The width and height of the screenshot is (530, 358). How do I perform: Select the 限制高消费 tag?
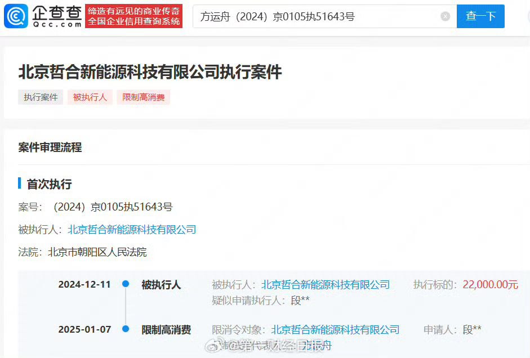click(x=143, y=97)
